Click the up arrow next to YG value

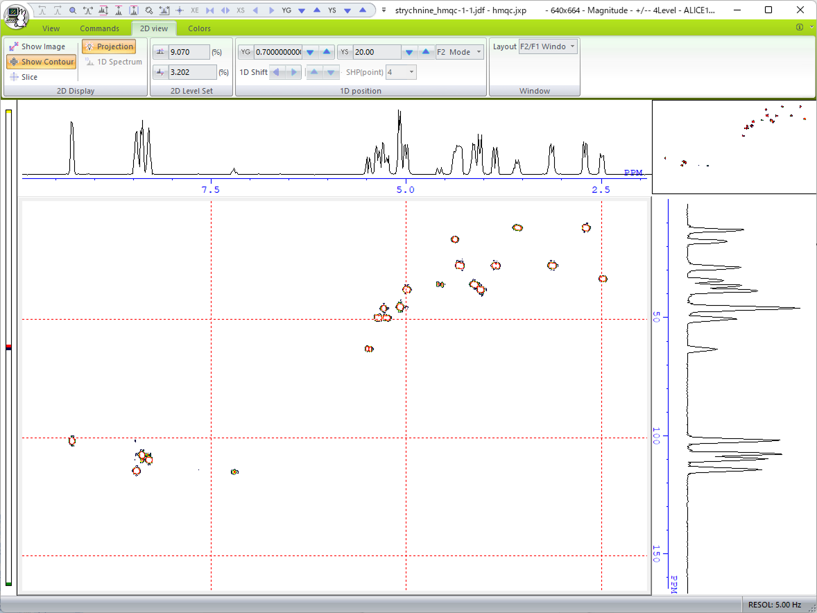click(327, 52)
